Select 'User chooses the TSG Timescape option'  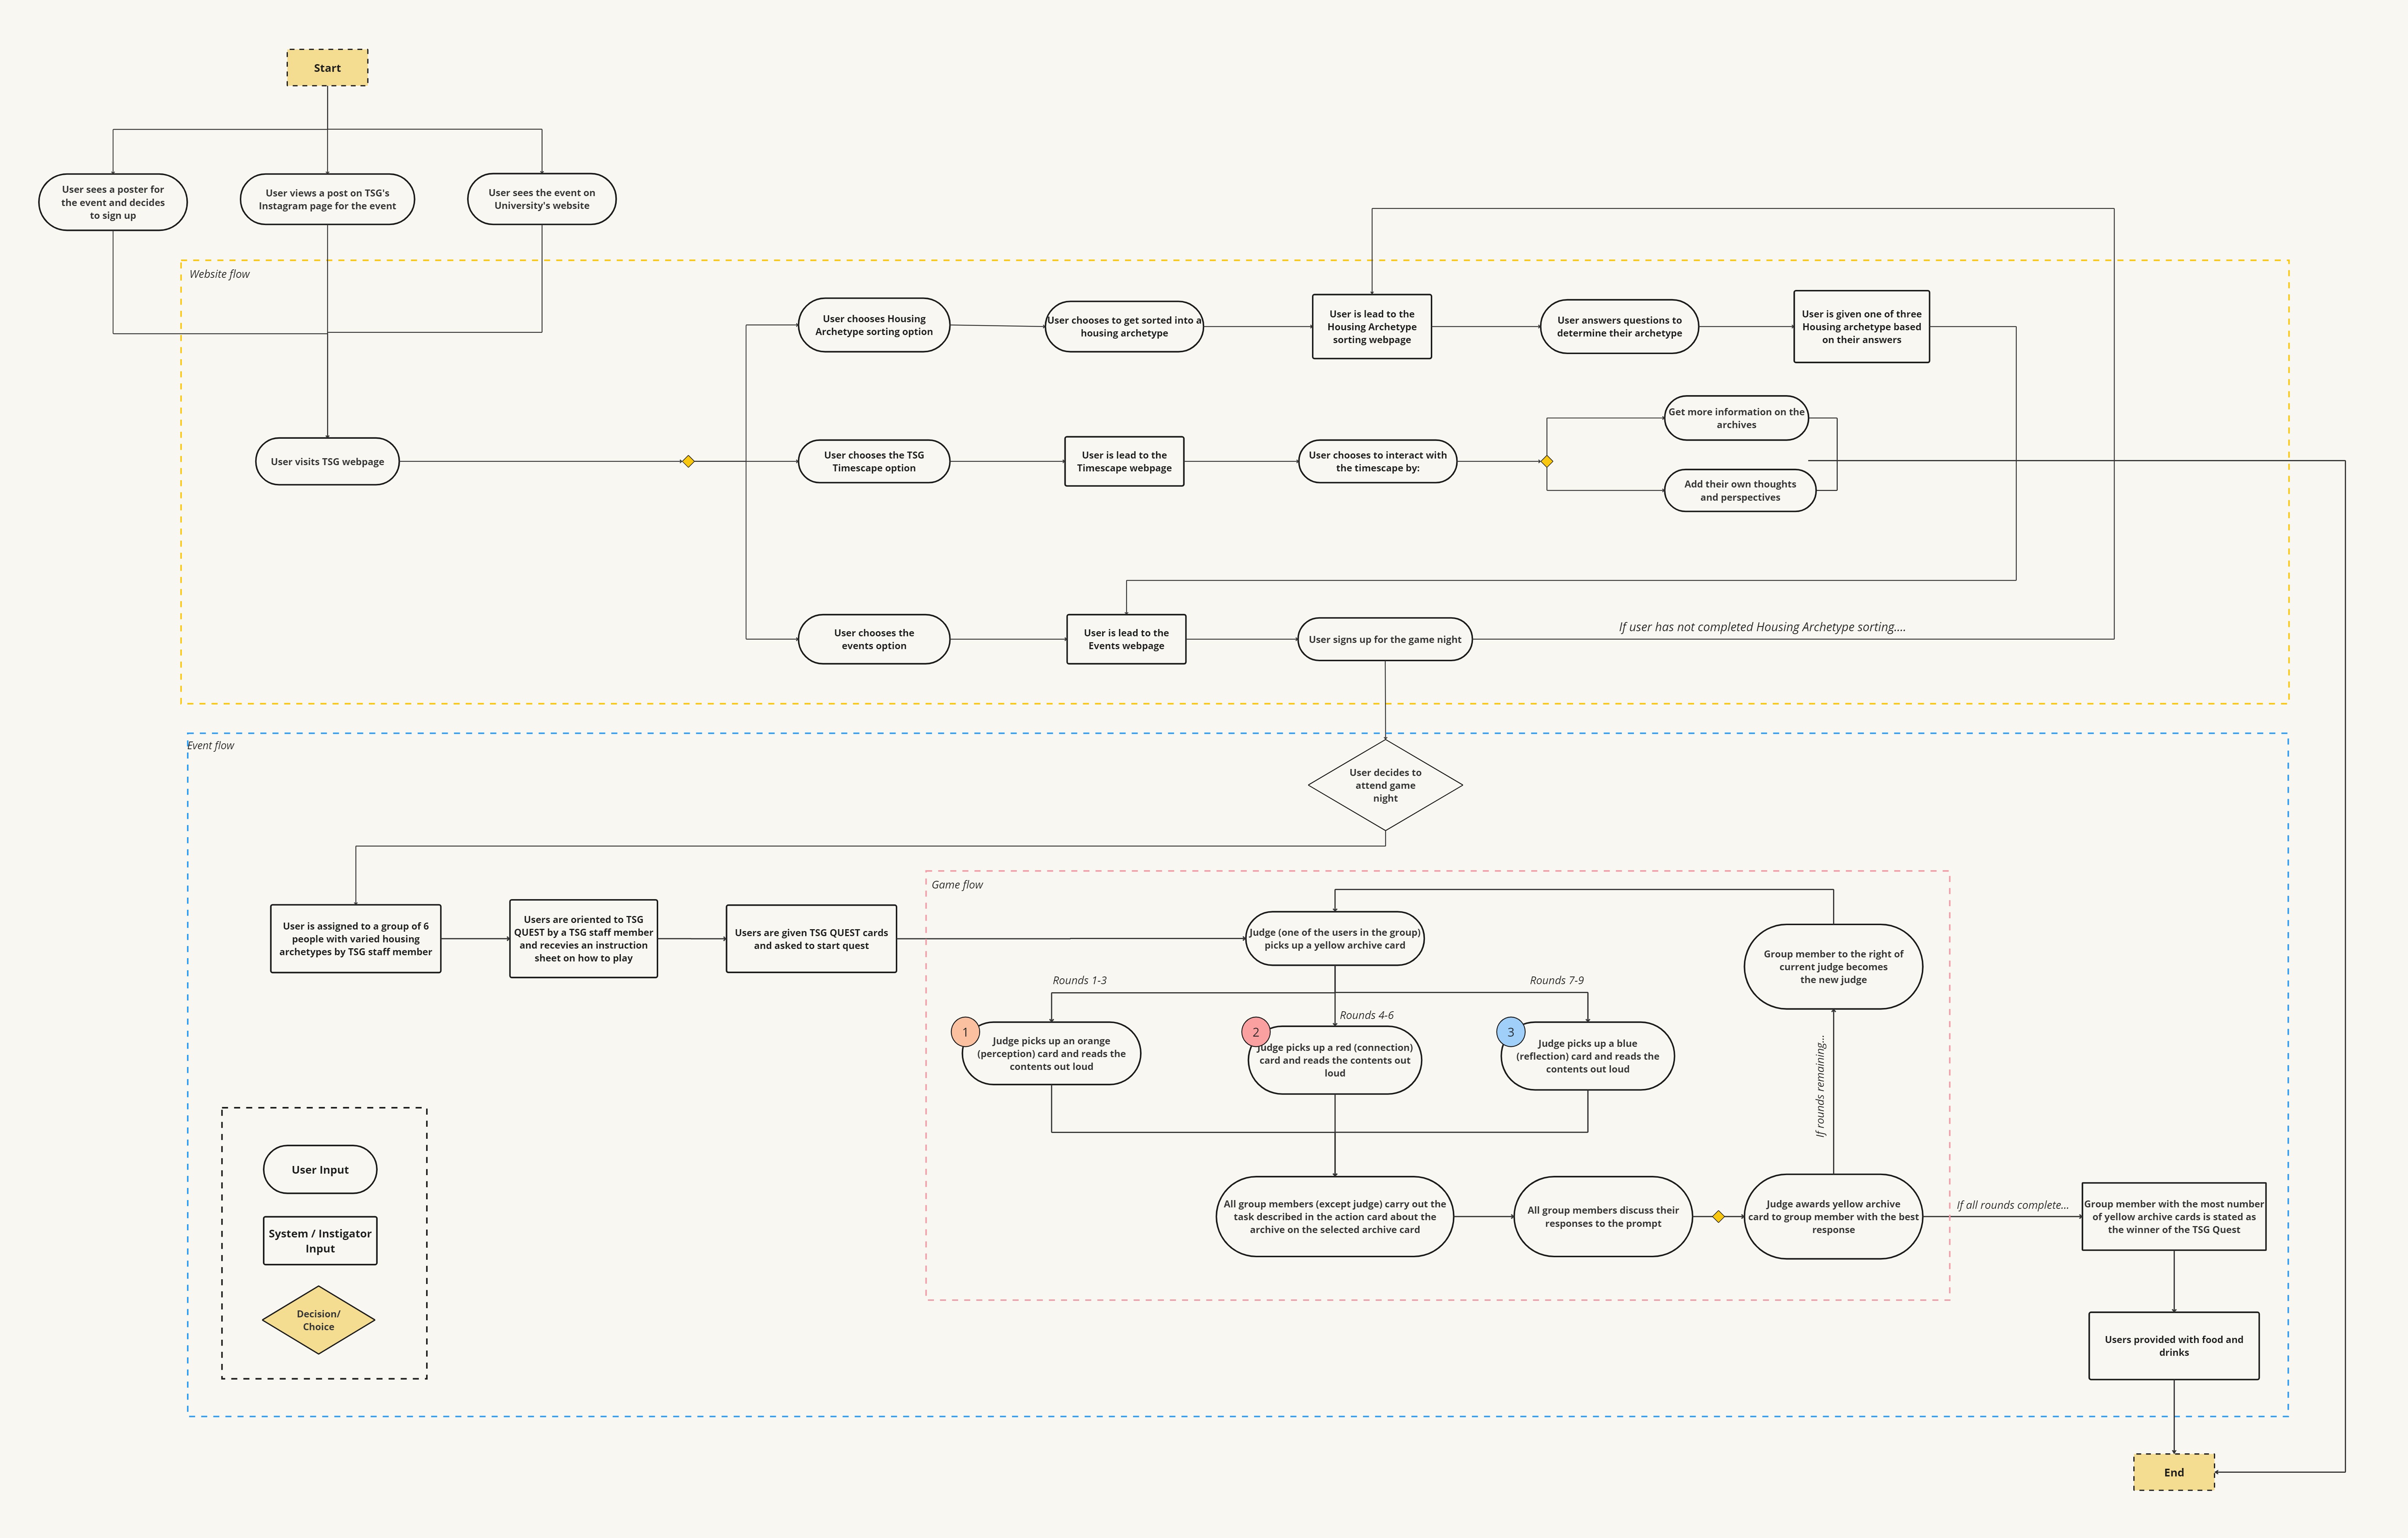coord(874,462)
